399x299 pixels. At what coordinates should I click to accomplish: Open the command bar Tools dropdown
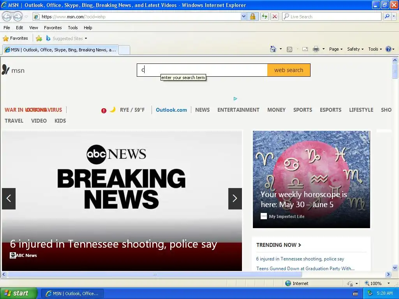tap(375, 49)
